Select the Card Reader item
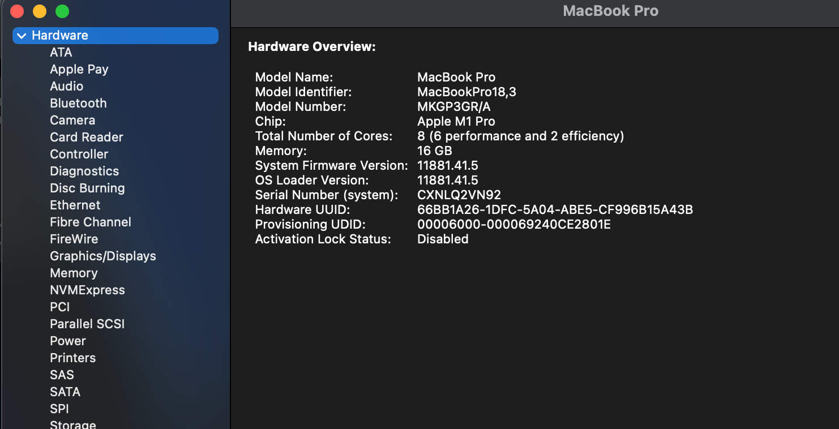Screen dimensions: 839x429 pos(86,138)
